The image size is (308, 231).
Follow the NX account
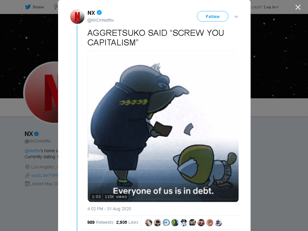[213, 16]
